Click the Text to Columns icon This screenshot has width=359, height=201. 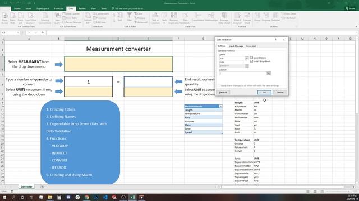pos(155,18)
